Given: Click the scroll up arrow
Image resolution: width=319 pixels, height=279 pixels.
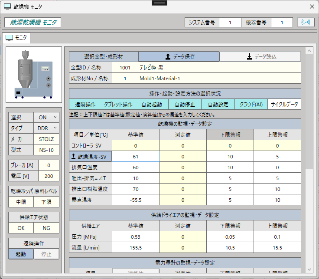Looking at the screenshot, I should click(309, 51).
